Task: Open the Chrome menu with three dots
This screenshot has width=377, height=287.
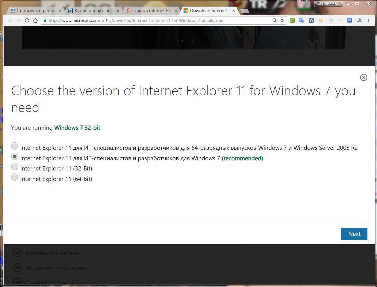Action: (369, 20)
